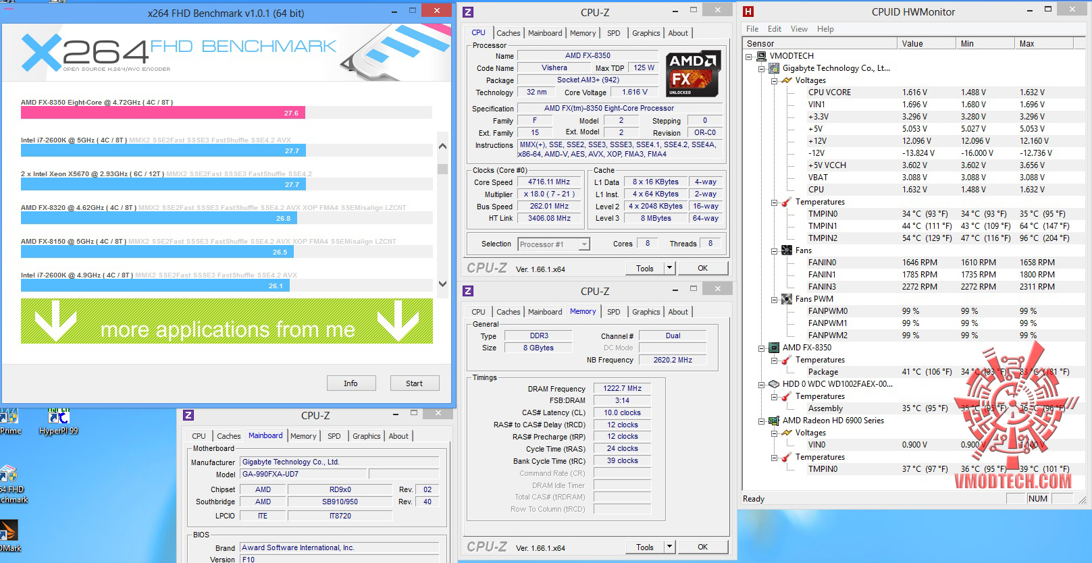Screen dimensions: 1092x563
Task: Click the Tools button in CPU-Z CPU window
Action: click(x=645, y=268)
